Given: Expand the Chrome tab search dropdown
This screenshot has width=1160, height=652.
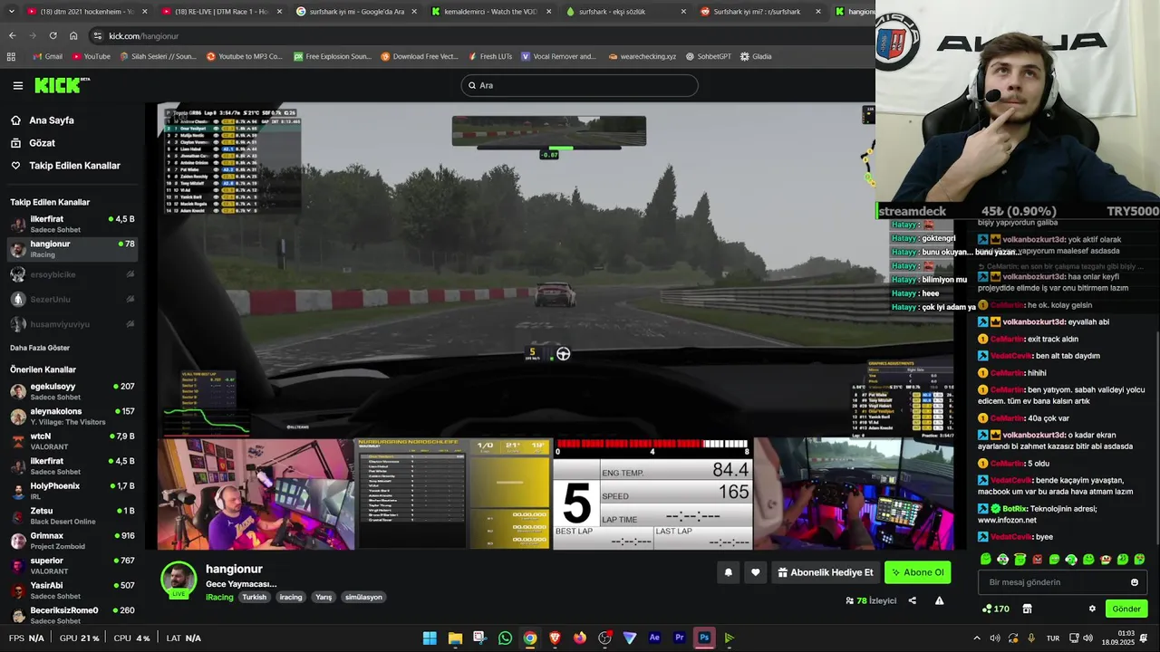Looking at the screenshot, I should click(11, 12).
